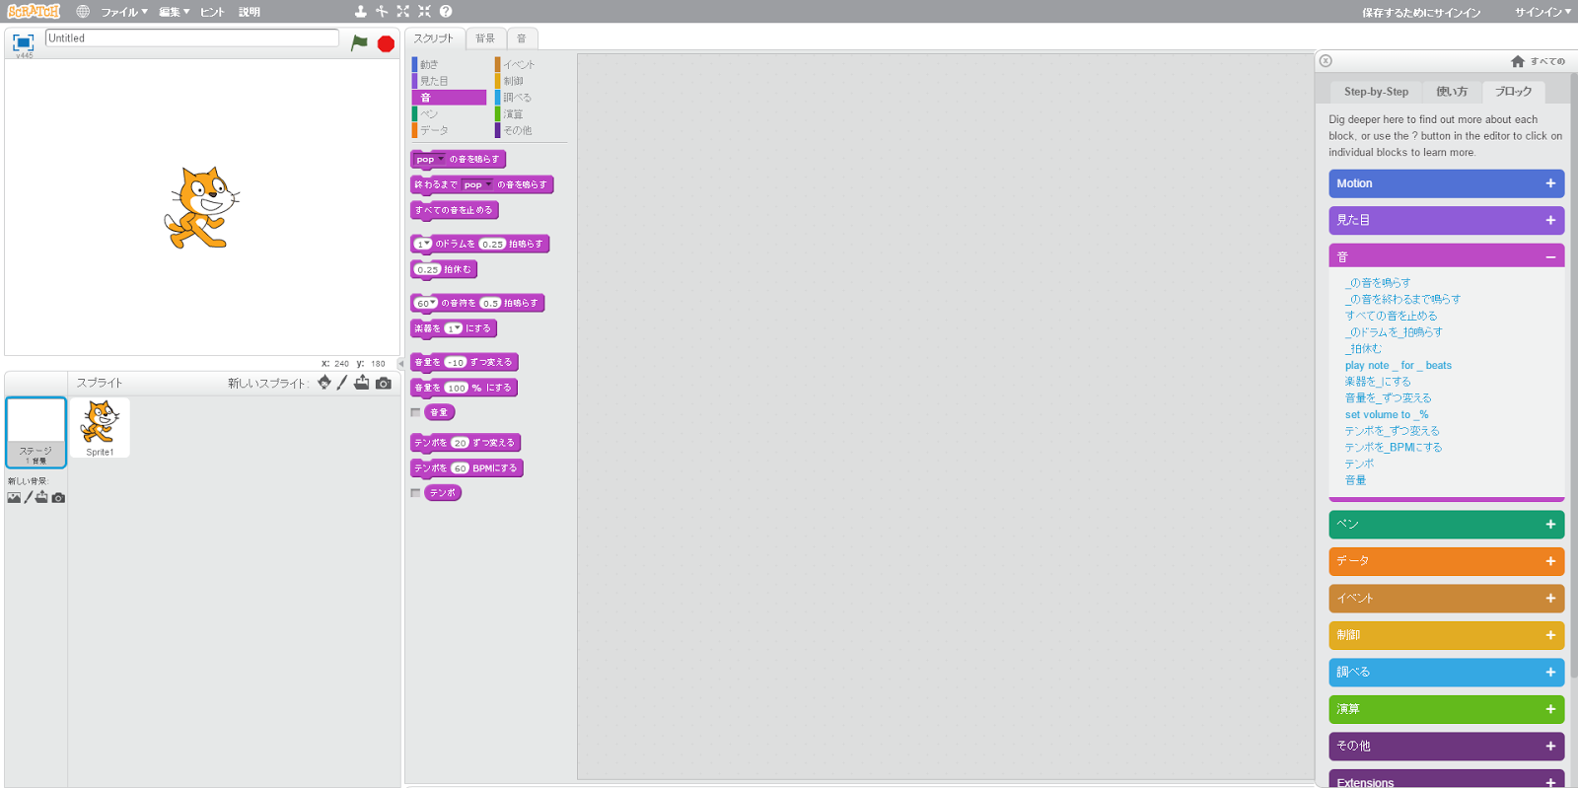This screenshot has height=788, width=1578.
Task: Open the サインイン dropdown
Action: pyautogui.click(x=1543, y=12)
